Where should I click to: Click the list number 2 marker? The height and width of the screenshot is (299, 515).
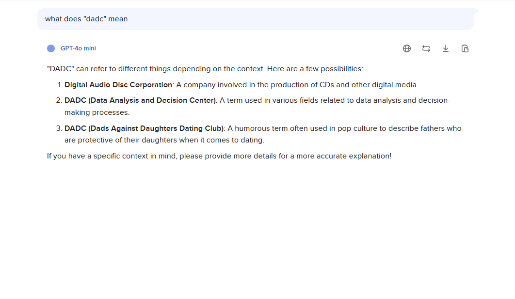tap(60, 100)
